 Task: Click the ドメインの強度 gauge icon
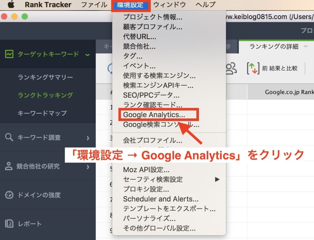click(9, 195)
